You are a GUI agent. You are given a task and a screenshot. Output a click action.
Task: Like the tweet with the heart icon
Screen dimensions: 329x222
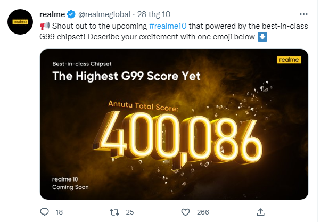pos(185,212)
